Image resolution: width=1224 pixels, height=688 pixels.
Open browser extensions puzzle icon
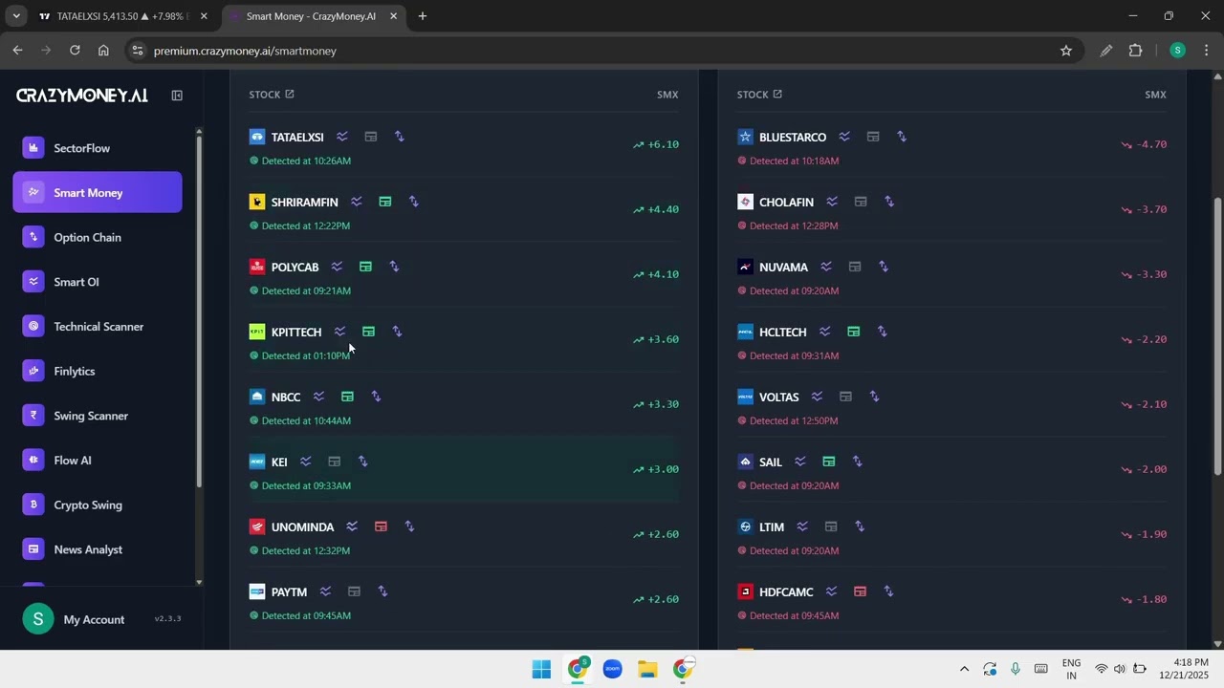click(x=1136, y=51)
